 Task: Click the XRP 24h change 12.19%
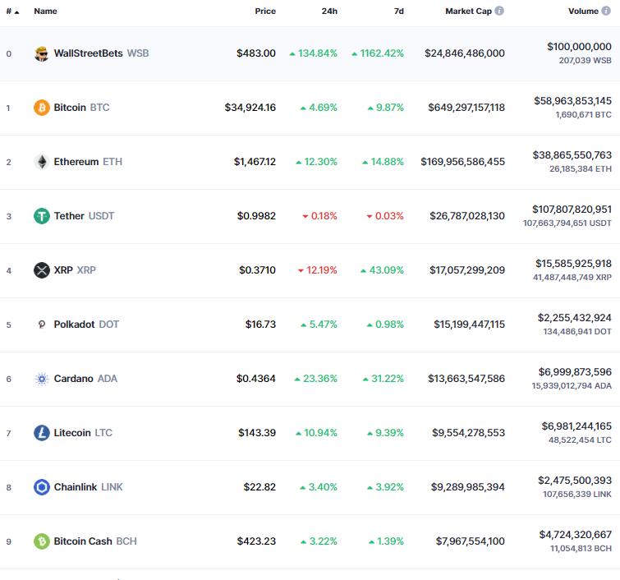(318, 269)
